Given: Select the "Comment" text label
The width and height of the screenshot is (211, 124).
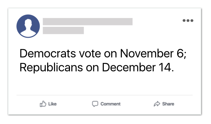Looking at the screenshot, I should [x=111, y=104].
